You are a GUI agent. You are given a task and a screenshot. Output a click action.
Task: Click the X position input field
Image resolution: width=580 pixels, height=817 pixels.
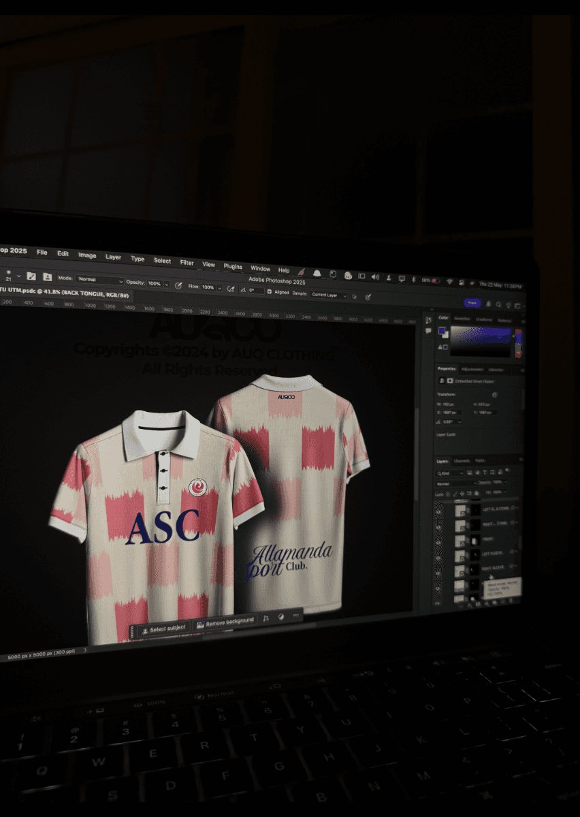point(452,413)
